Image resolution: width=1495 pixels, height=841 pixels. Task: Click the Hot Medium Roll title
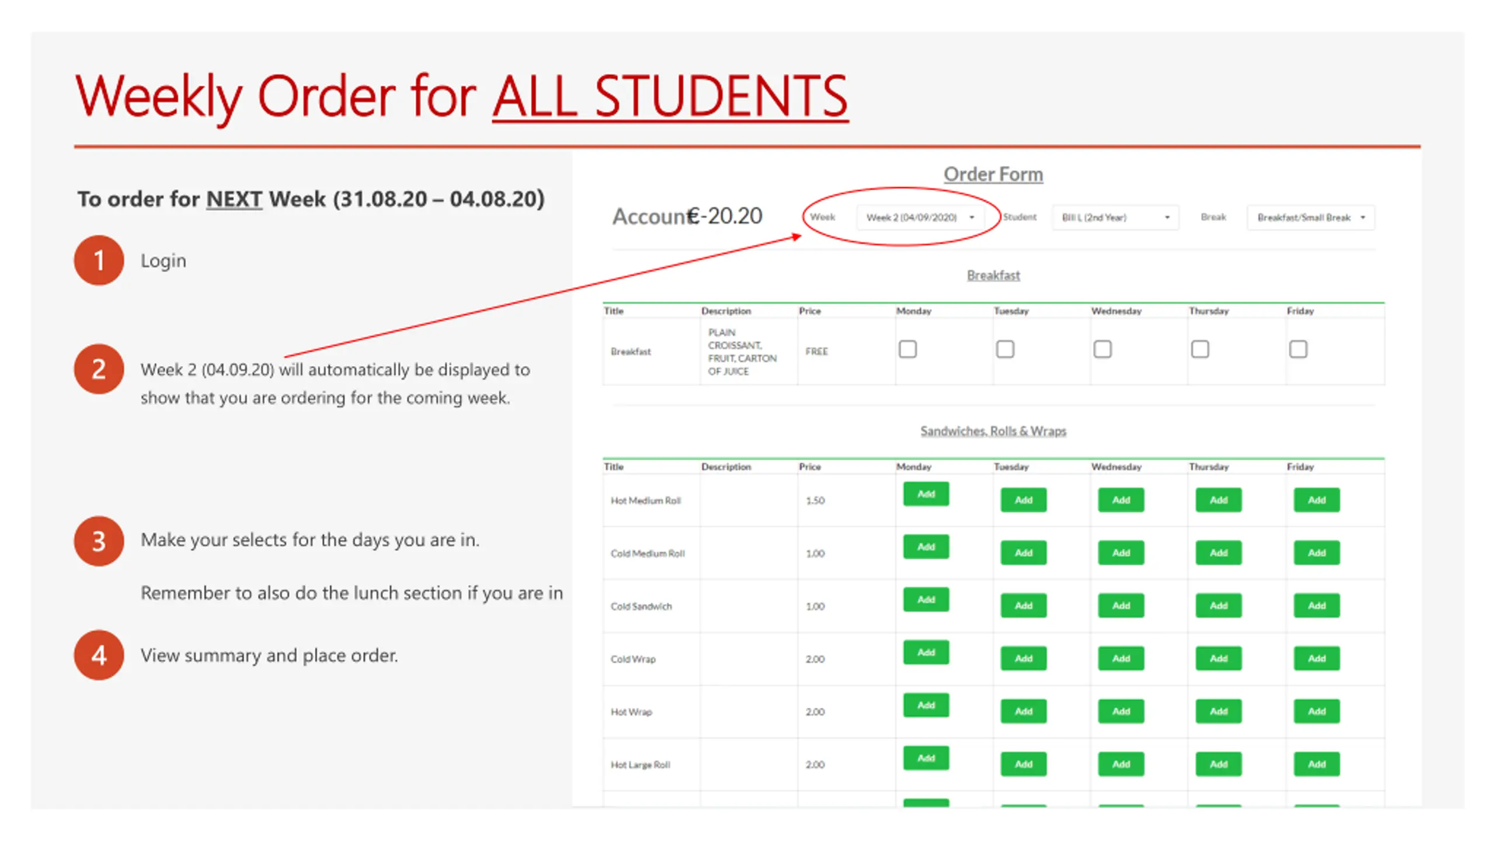click(x=646, y=501)
